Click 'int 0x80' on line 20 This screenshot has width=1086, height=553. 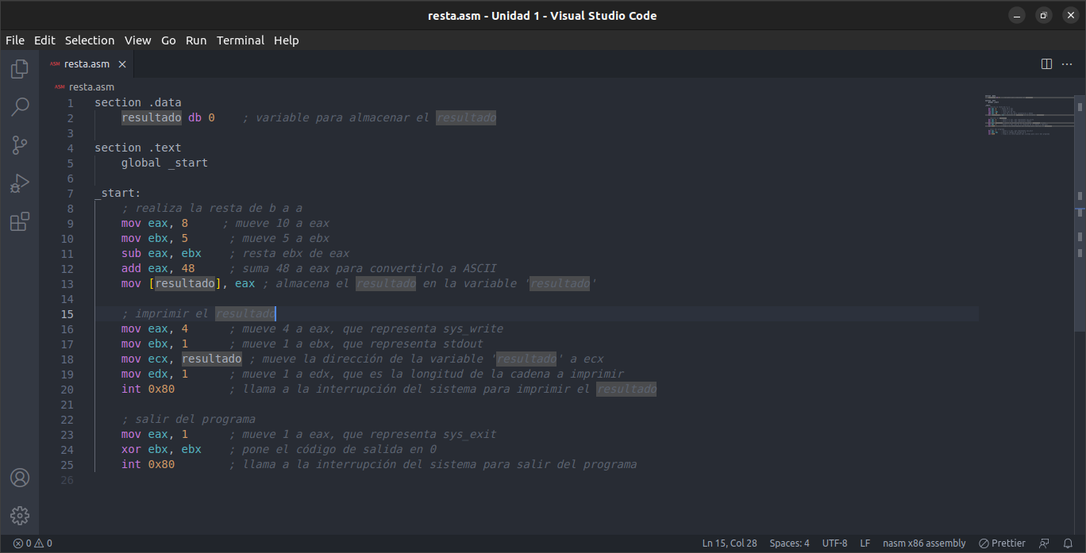148,389
